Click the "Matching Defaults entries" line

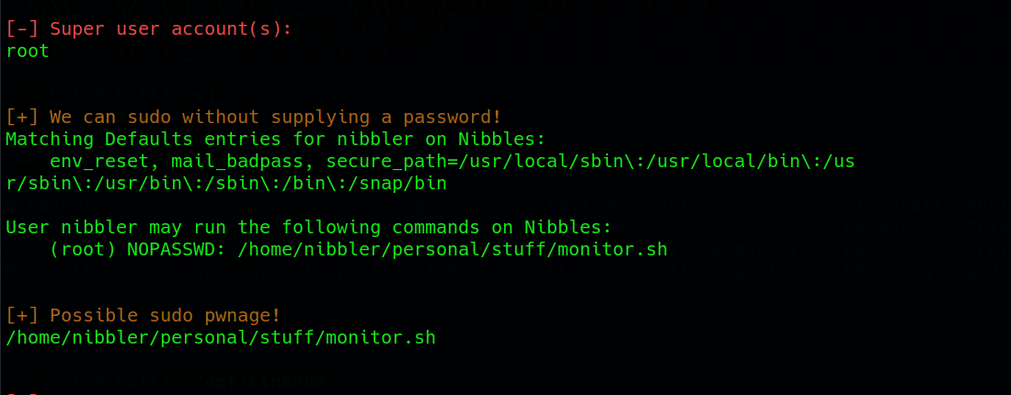[275, 139]
